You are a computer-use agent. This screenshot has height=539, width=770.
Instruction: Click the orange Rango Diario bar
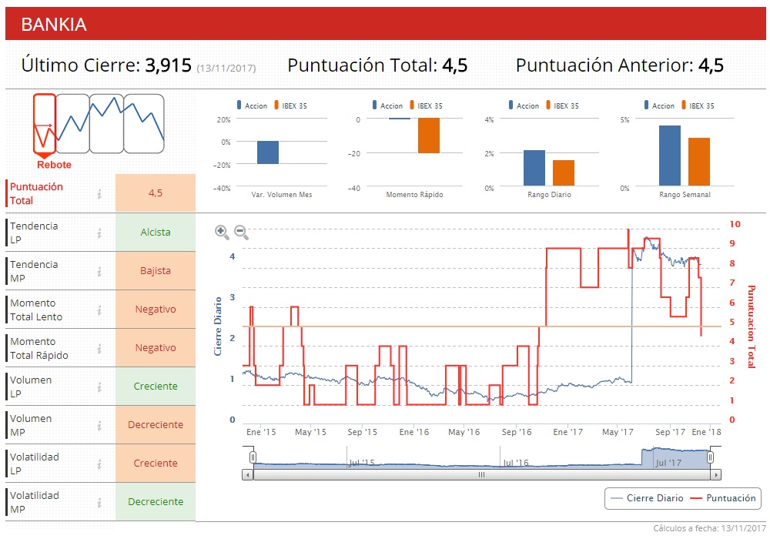564,172
